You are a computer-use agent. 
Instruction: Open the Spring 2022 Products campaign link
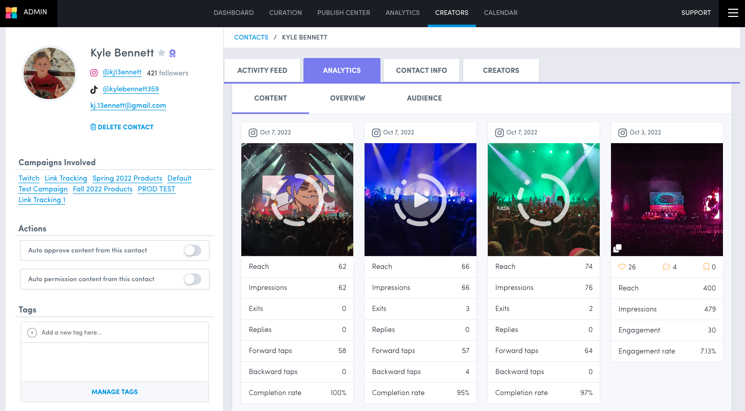coord(127,178)
